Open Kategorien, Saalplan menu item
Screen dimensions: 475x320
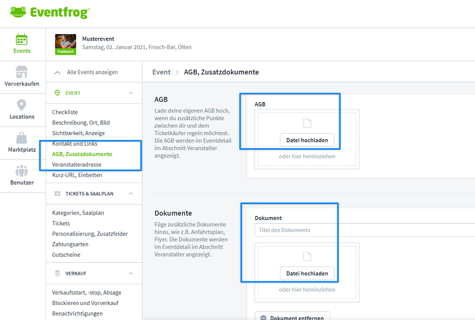pos(78,213)
